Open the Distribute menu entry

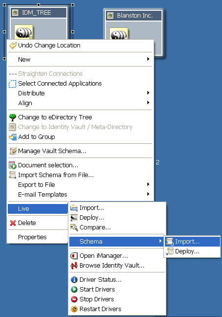(80, 93)
